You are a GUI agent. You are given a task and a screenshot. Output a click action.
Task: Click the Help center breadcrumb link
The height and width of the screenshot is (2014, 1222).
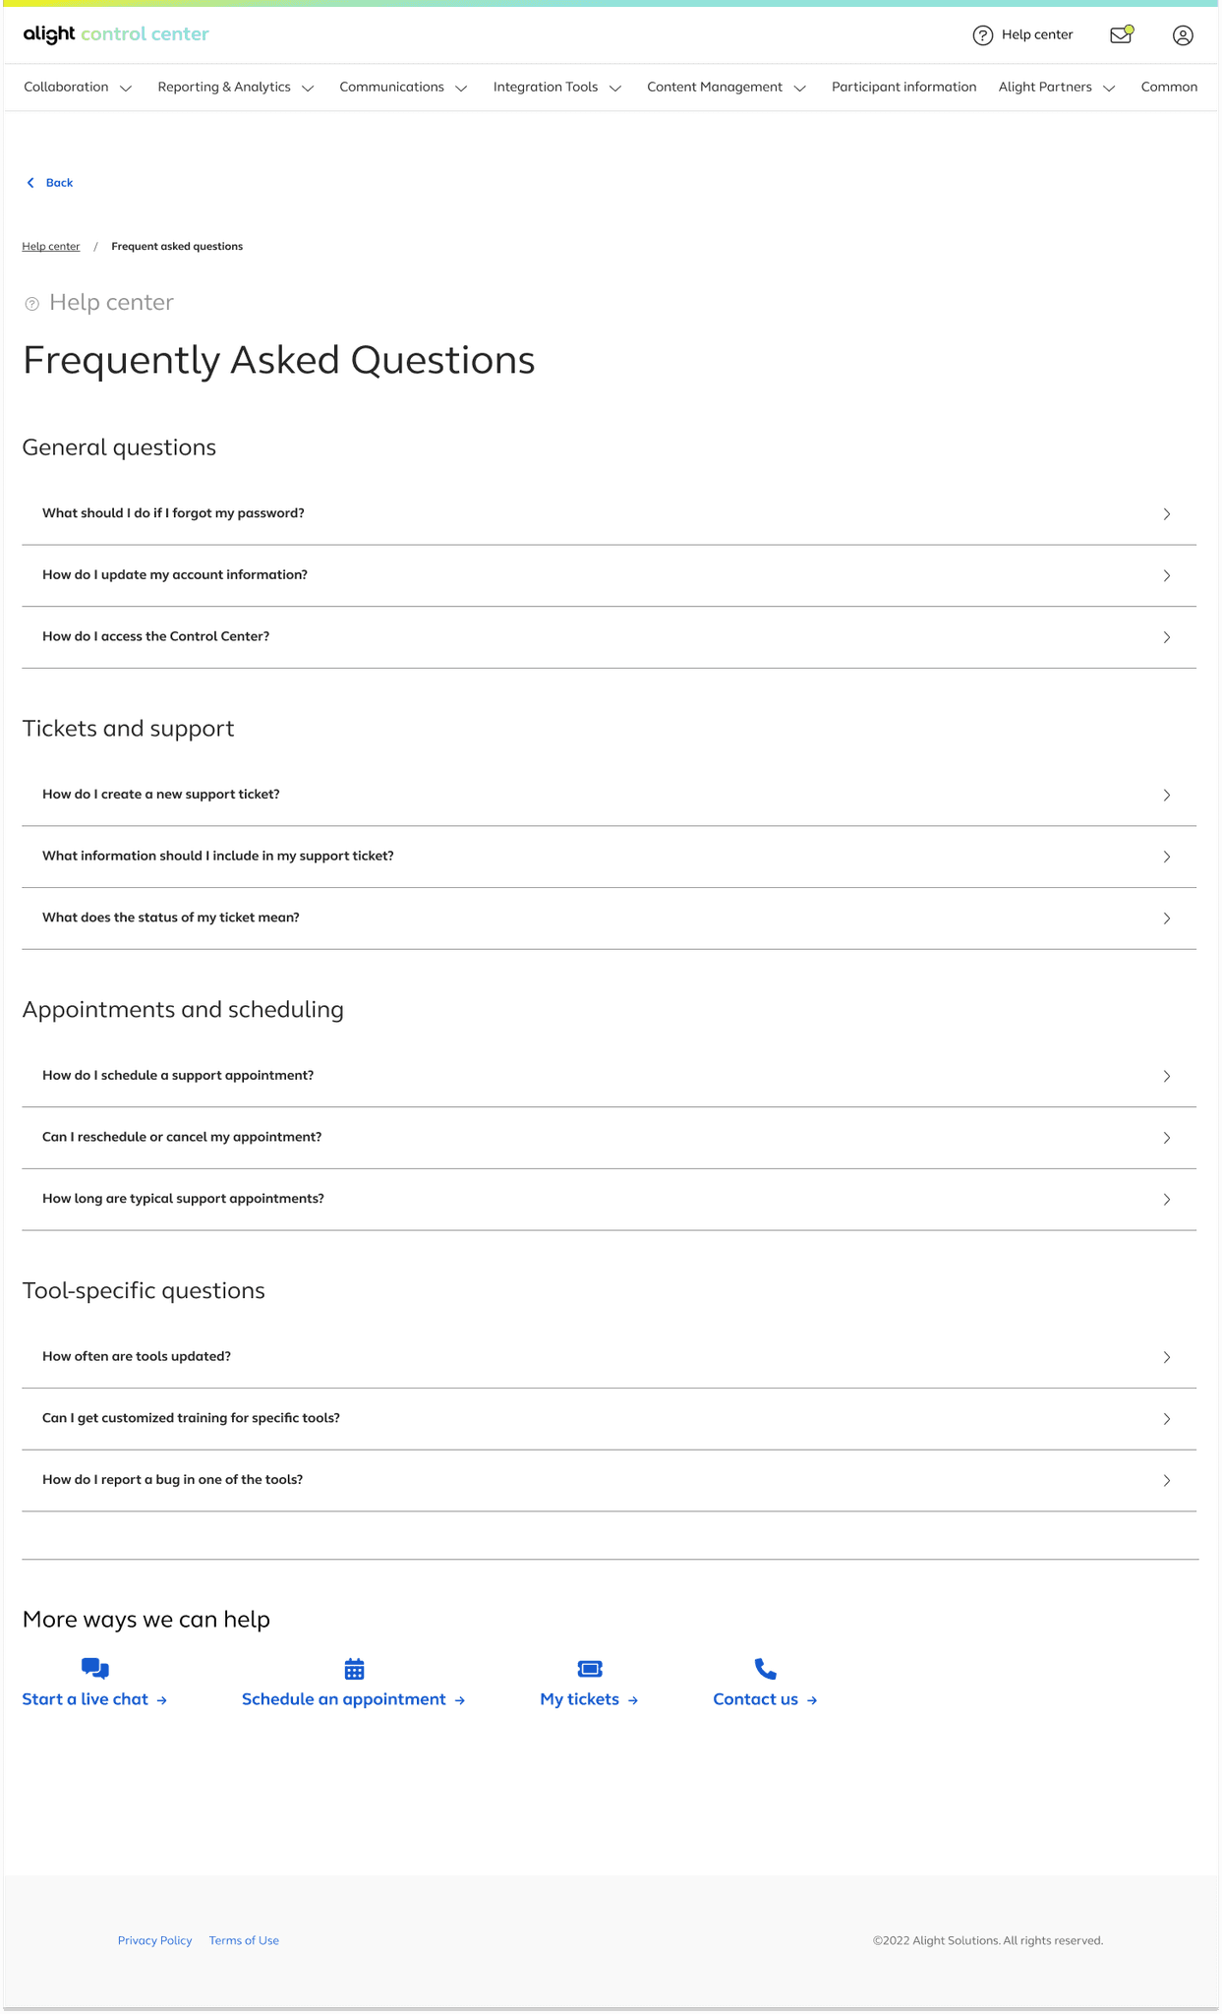(x=51, y=247)
